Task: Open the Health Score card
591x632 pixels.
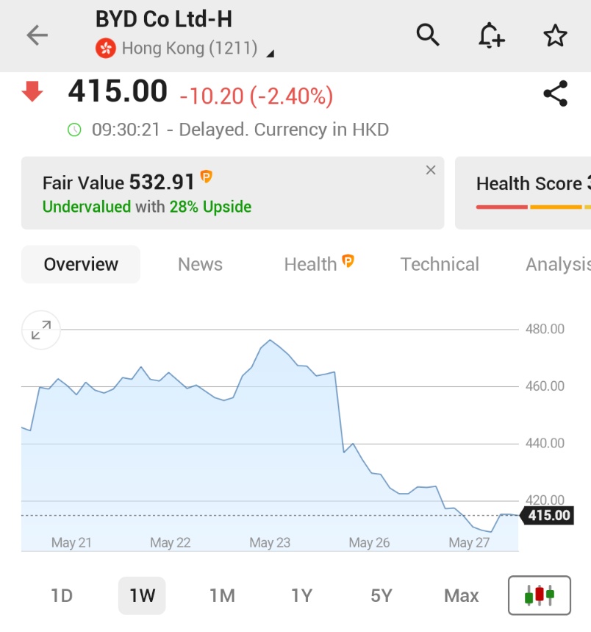Action: click(523, 193)
